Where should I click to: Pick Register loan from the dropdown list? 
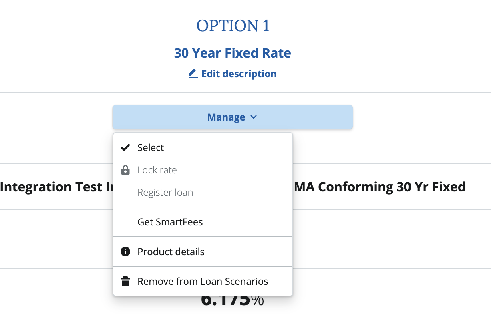165,193
